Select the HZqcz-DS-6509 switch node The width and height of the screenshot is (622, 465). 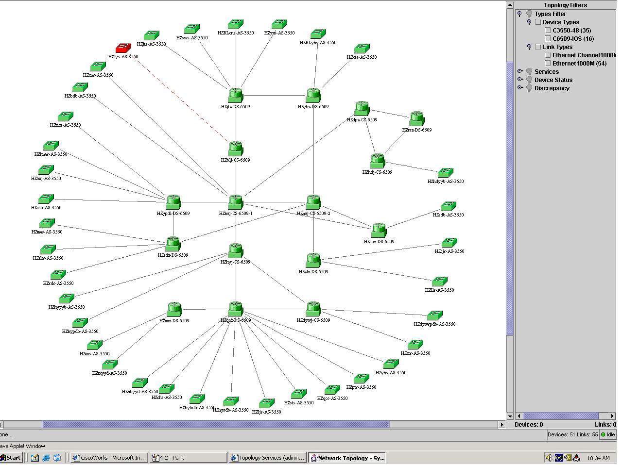pyautogui.click(x=235, y=309)
